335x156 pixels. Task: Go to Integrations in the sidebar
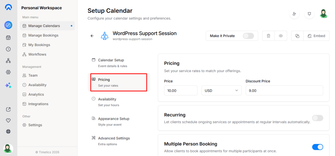[38, 104]
